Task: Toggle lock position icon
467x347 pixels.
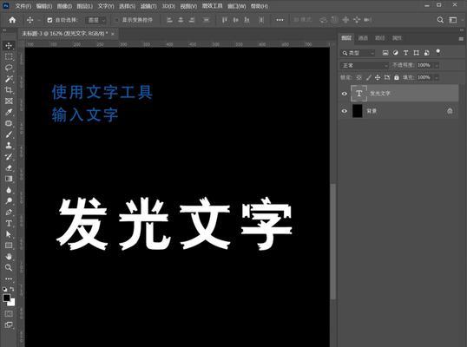Action: point(378,77)
